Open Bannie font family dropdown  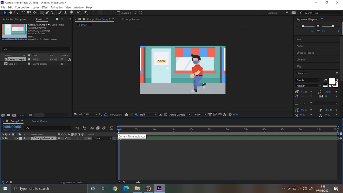tap(308, 80)
